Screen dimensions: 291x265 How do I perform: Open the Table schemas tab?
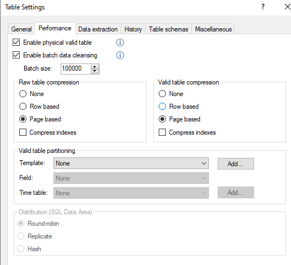[x=169, y=29]
